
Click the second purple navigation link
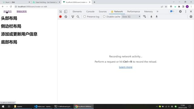tap(22, 12)
